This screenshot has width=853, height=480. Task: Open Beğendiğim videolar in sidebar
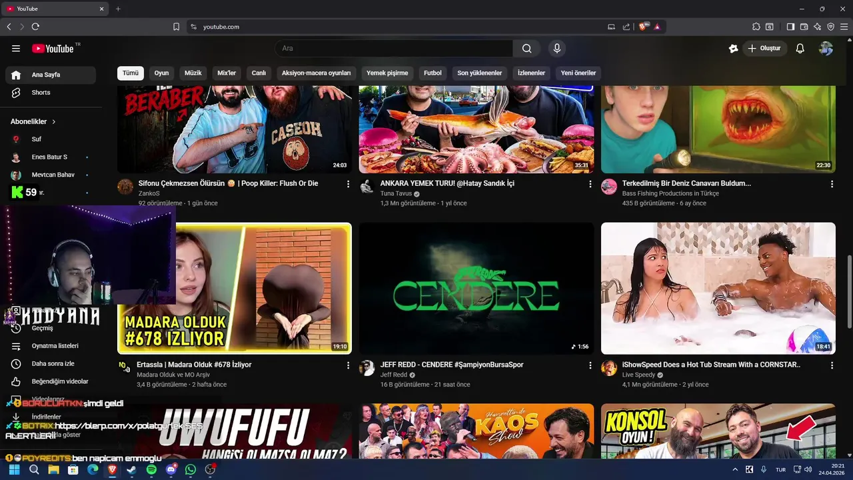point(51,381)
